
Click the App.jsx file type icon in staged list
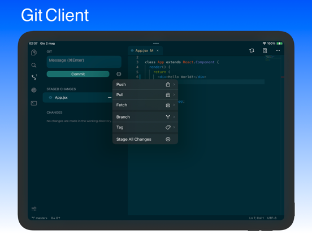50,97
